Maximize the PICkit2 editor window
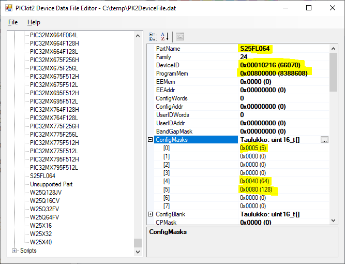 click(x=309, y=8)
